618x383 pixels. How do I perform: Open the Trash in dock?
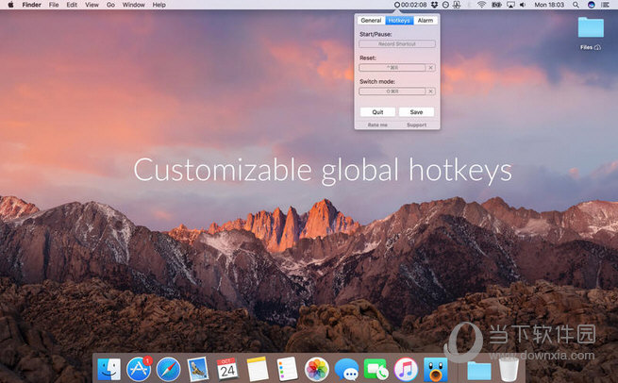pyautogui.click(x=509, y=370)
